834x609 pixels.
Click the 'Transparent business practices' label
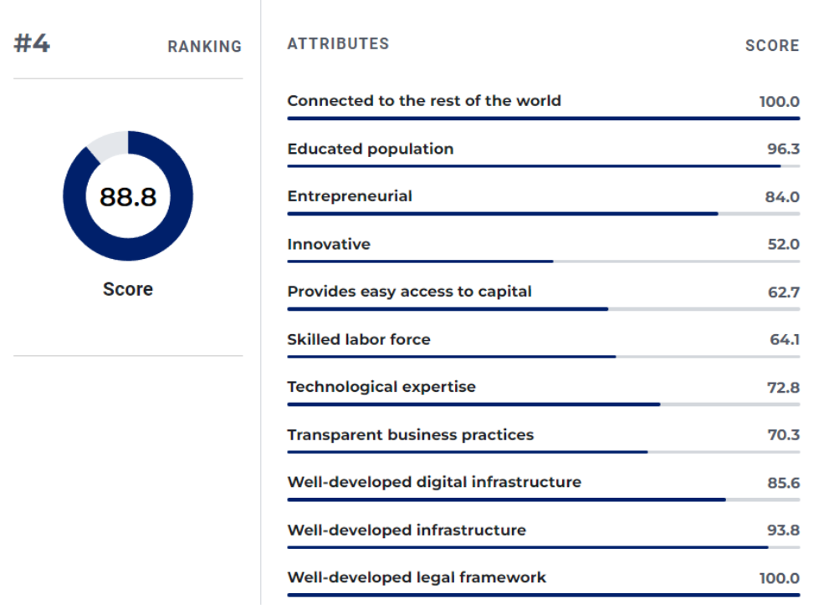410,434
